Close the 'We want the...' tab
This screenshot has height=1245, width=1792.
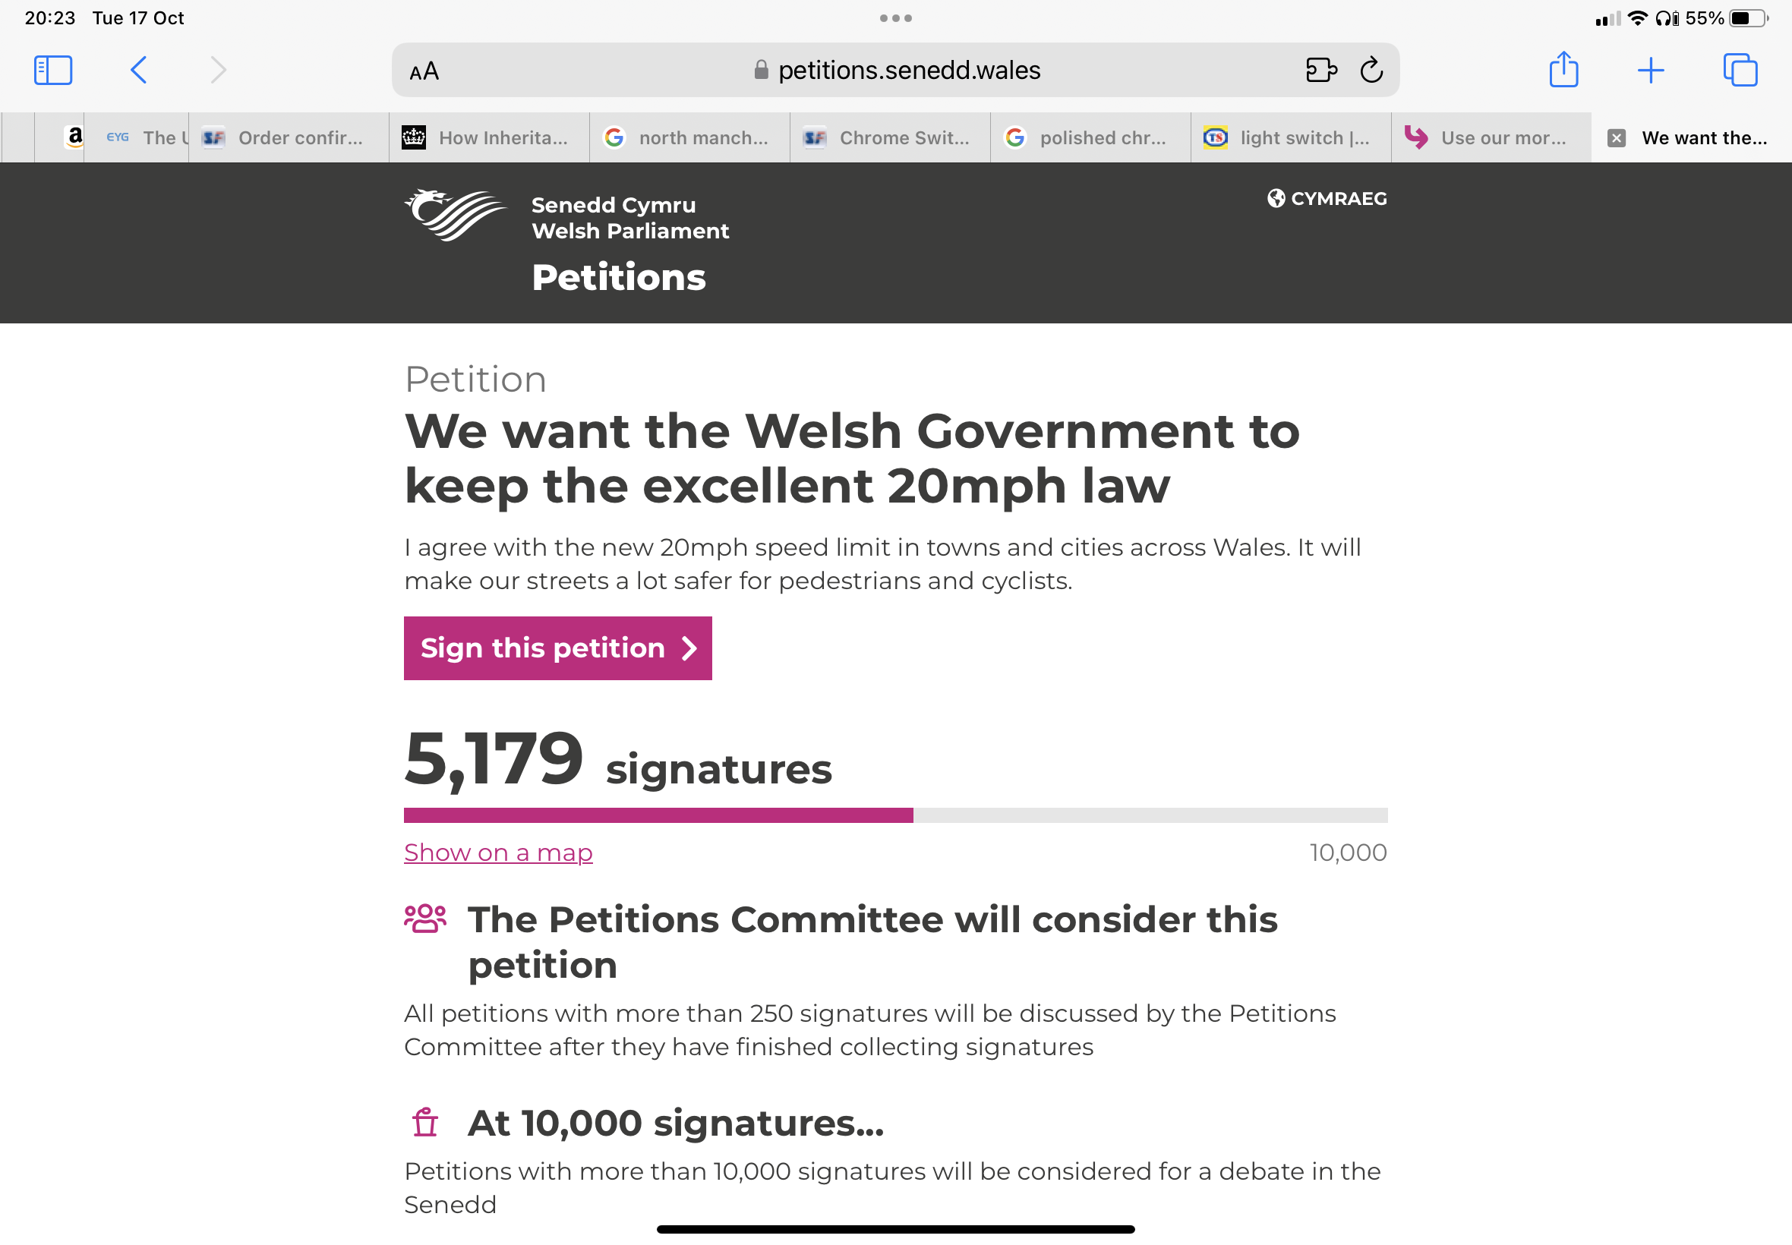1617,138
